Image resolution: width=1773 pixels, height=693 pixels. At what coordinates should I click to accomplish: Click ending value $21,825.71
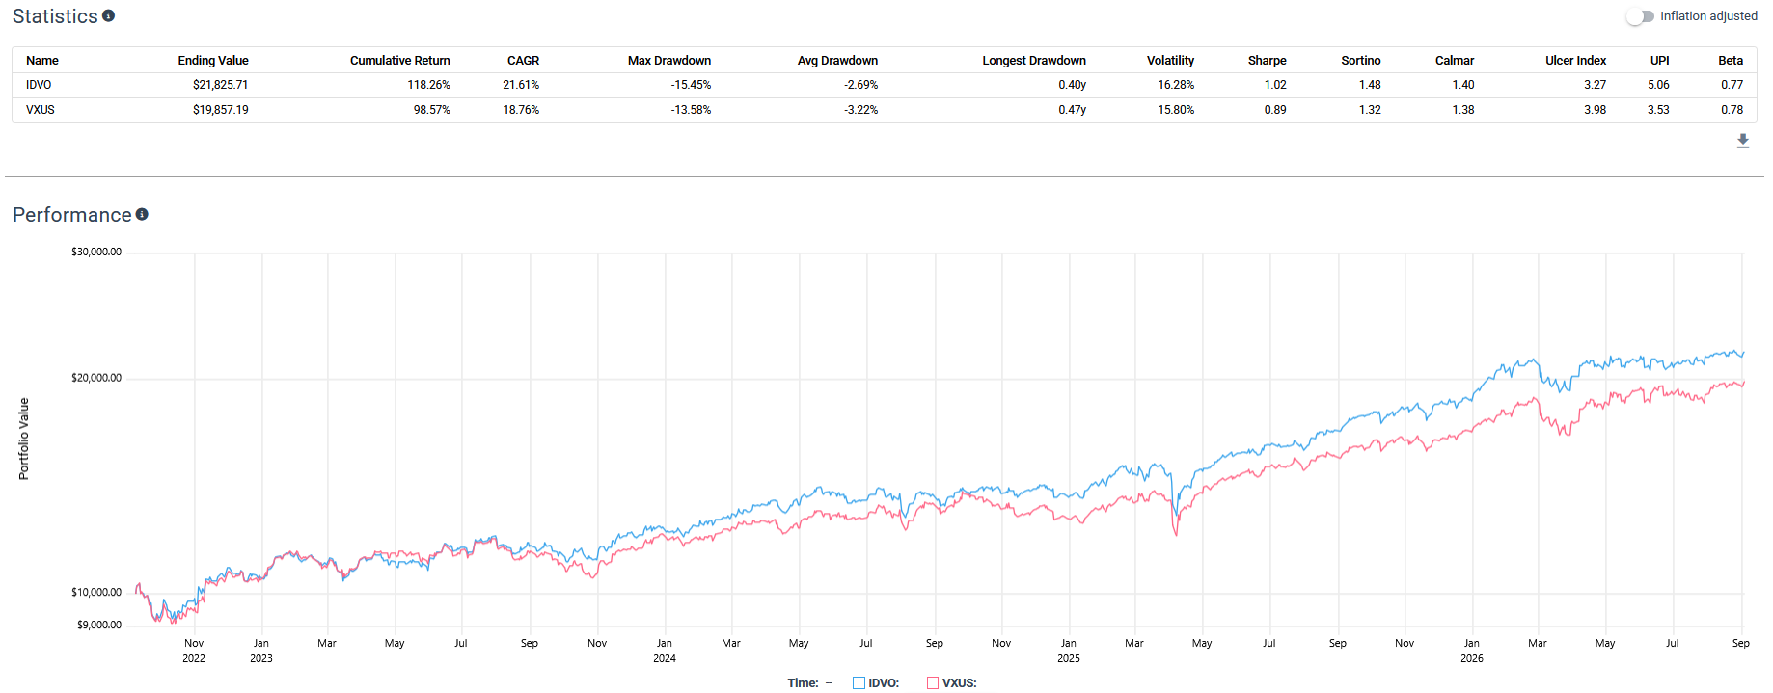(x=220, y=85)
